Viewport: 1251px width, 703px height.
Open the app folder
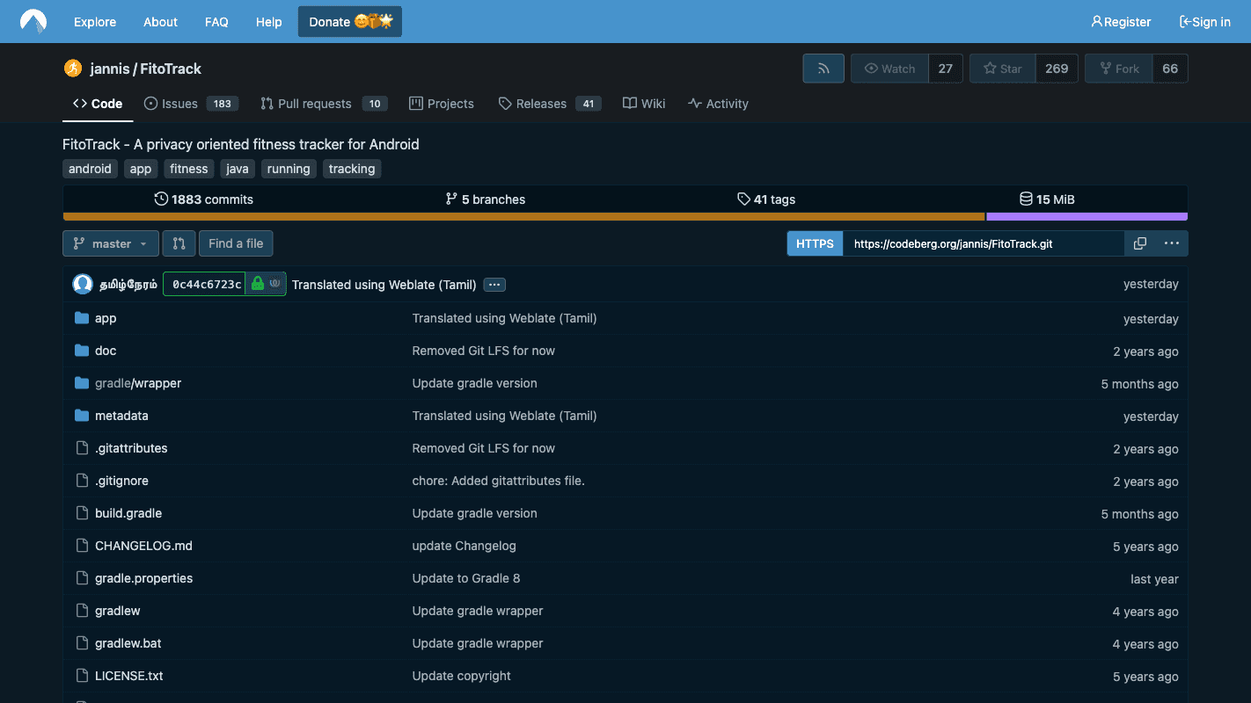(x=106, y=318)
